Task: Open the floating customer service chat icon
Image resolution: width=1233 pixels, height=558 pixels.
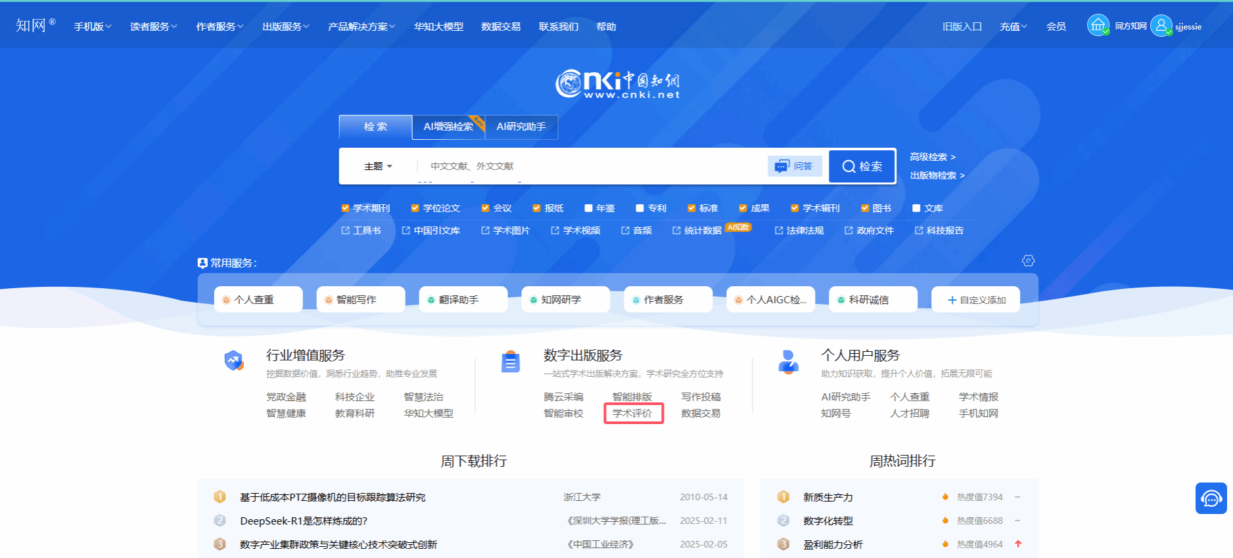Action: coord(1211,498)
